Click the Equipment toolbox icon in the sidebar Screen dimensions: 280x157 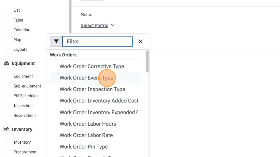click(x=7, y=64)
